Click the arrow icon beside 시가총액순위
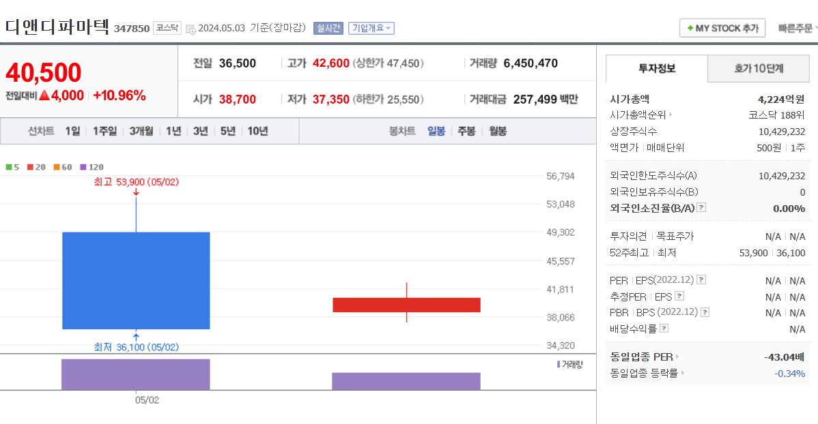The image size is (818, 424). (671, 115)
